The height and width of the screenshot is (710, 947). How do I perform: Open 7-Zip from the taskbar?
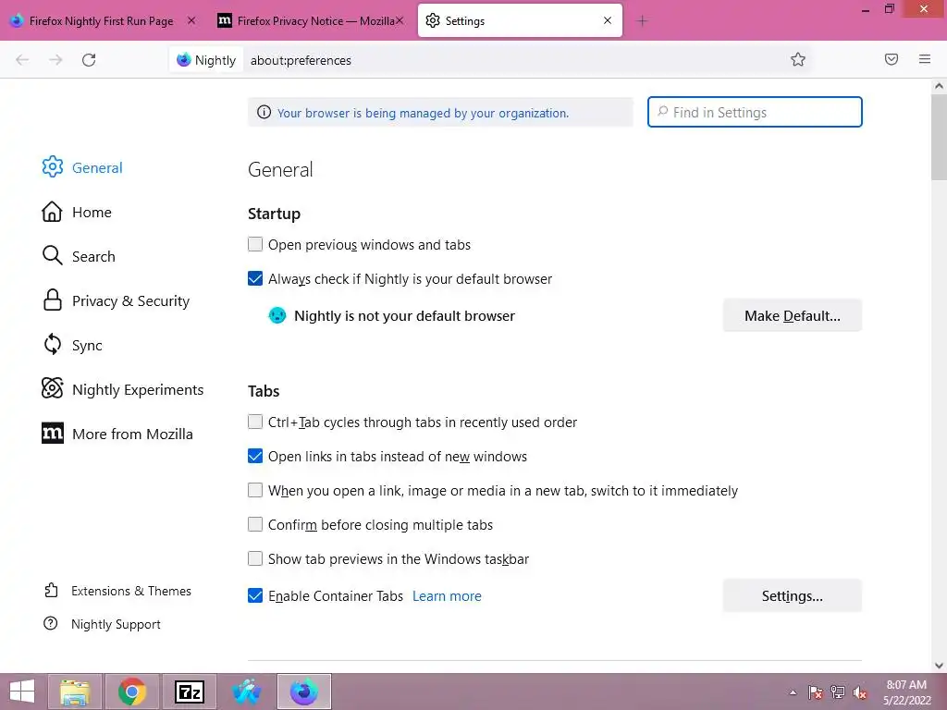[x=190, y=692]
